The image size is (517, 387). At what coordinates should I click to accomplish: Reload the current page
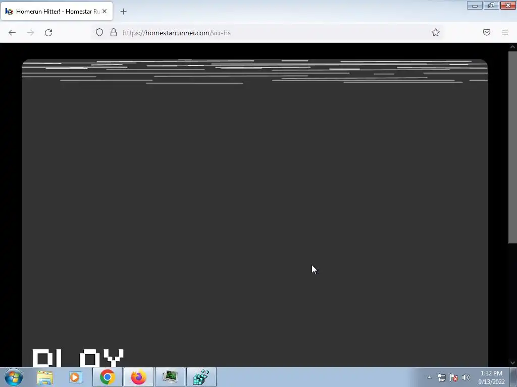point(48,33)
